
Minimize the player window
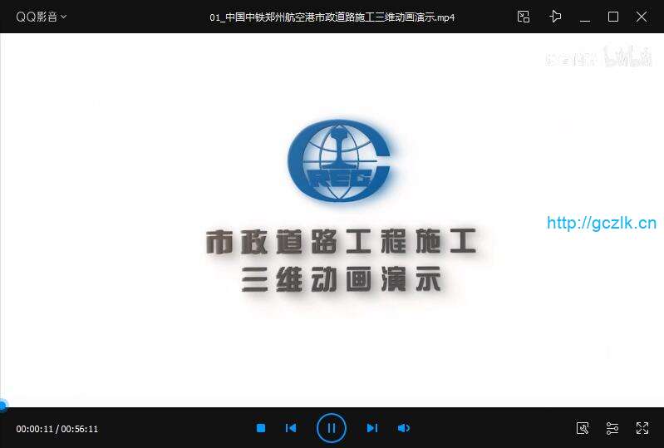pyautogui.click(x=585, y=17)
